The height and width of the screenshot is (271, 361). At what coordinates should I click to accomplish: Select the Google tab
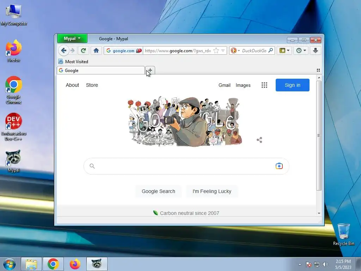pos(101,70)
